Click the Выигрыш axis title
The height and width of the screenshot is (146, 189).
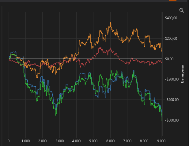tap(182, 74)
